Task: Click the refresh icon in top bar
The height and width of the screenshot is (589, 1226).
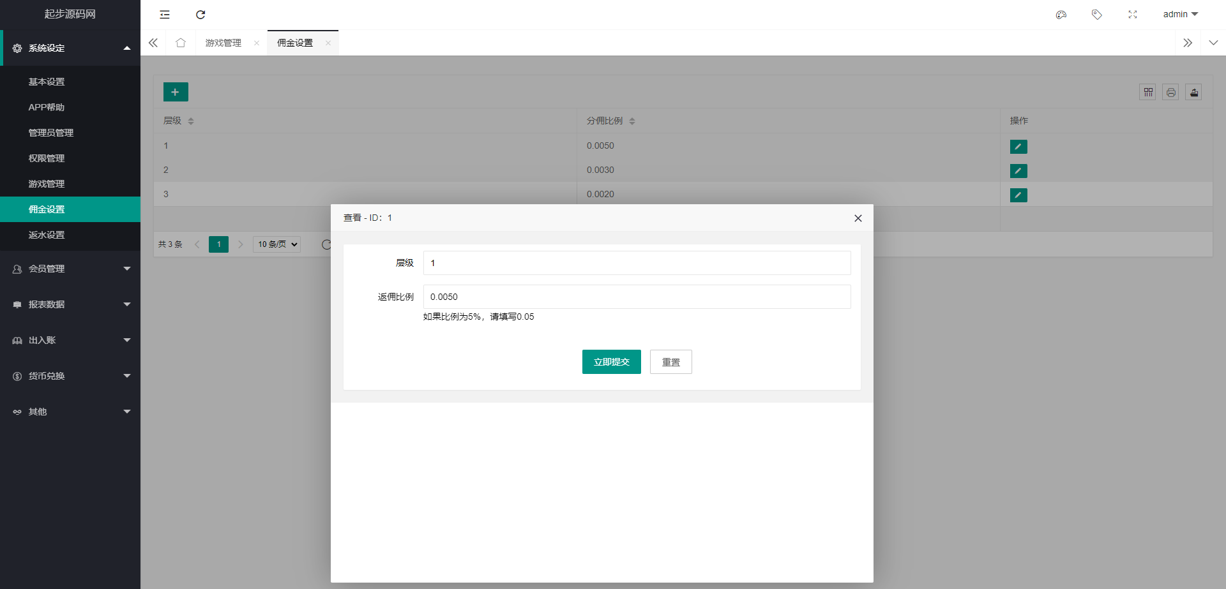Action: coord(201,15)
